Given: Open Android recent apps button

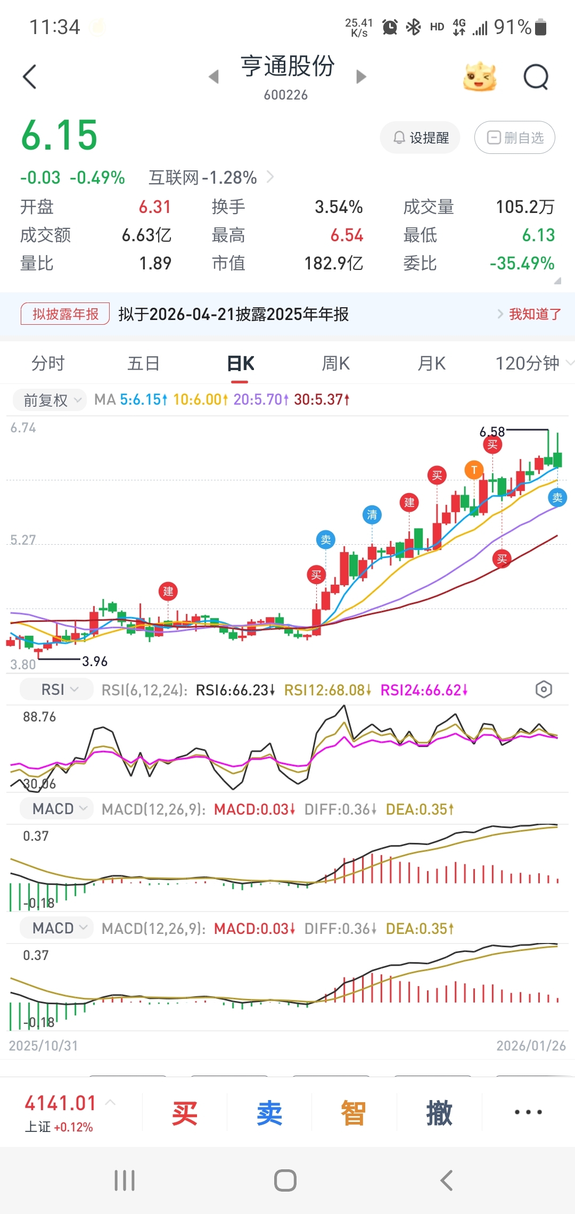Looking at the screenshot, I should click(125, 1180).
